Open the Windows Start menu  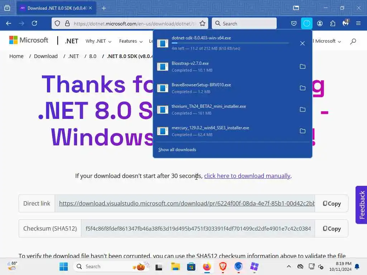click(x=63, y=266)
